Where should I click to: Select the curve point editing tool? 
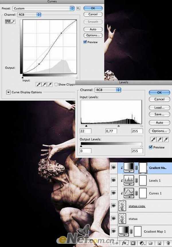click(8, 22)
